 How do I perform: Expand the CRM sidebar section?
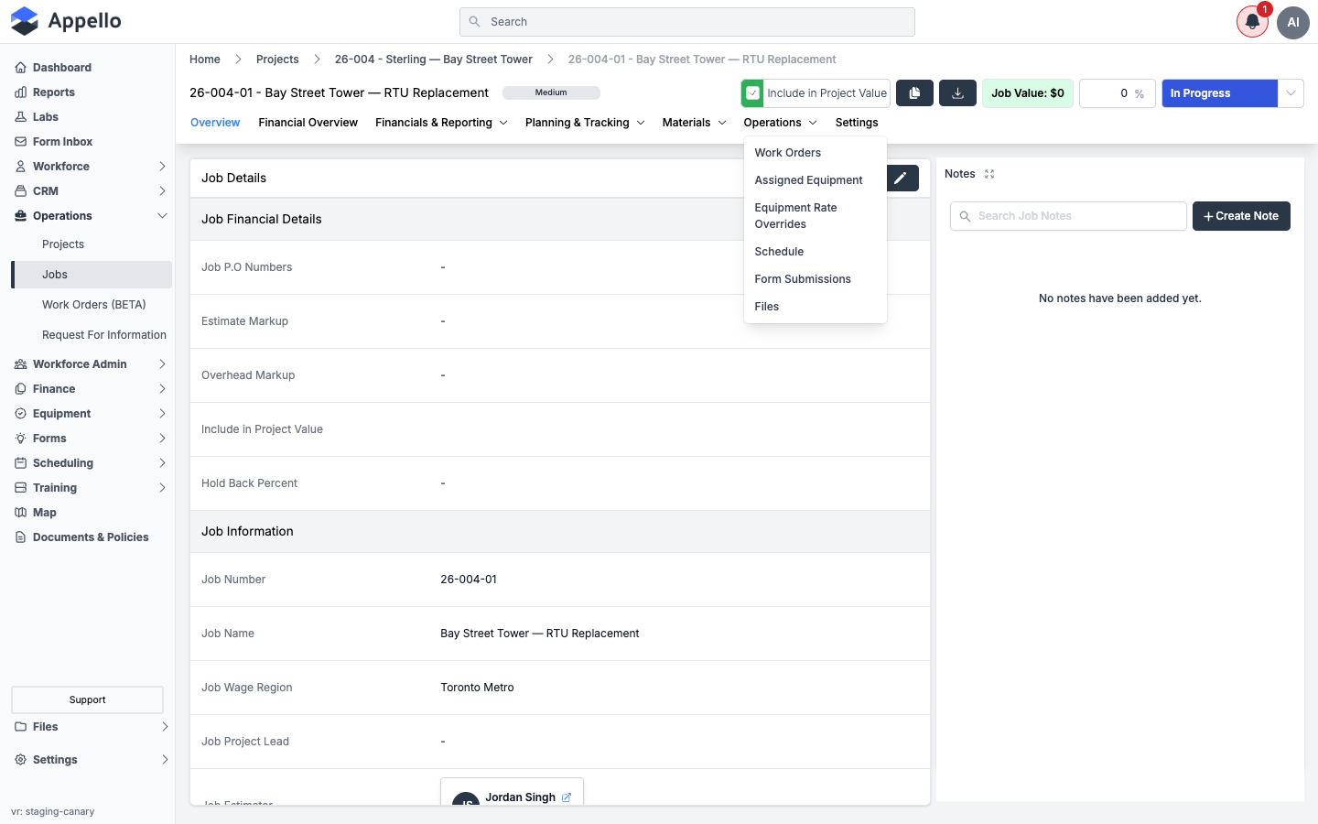[92, 191]
